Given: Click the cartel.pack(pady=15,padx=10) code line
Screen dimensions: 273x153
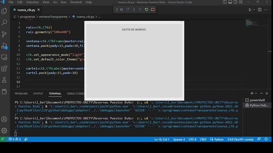Looking at the screenshot, I should [x=52, y=73].
